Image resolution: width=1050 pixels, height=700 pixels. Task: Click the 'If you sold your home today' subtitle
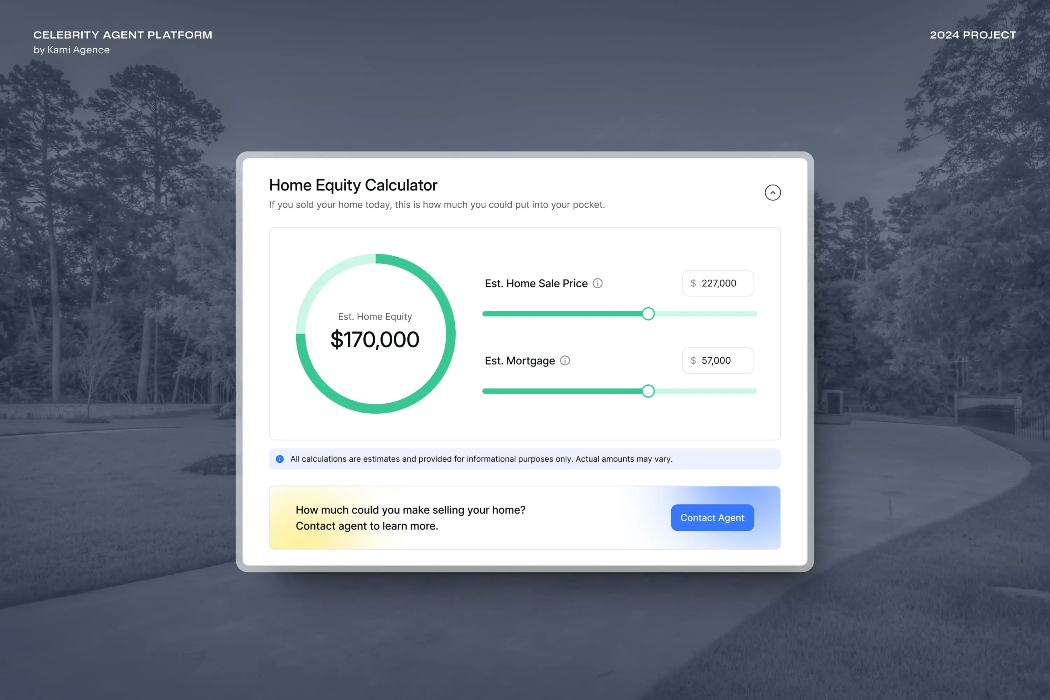click(436, 204)
